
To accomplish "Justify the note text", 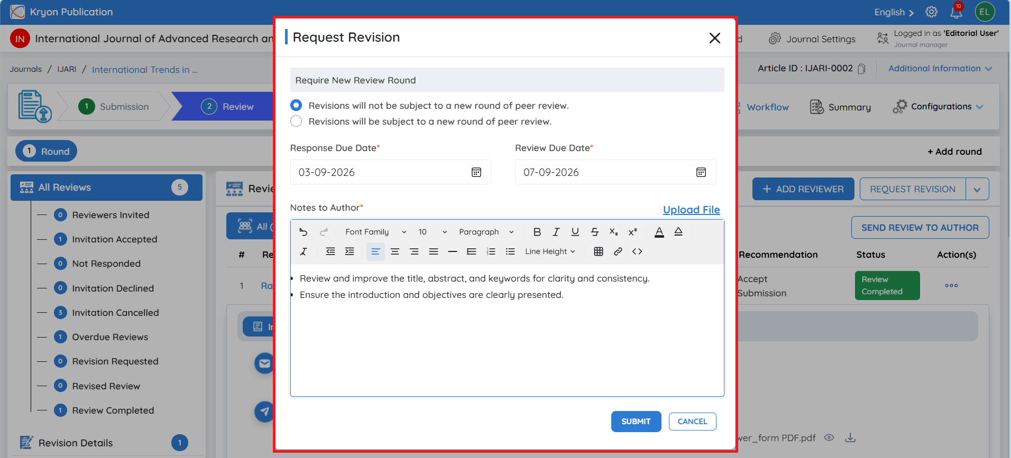I will (434, 251).
